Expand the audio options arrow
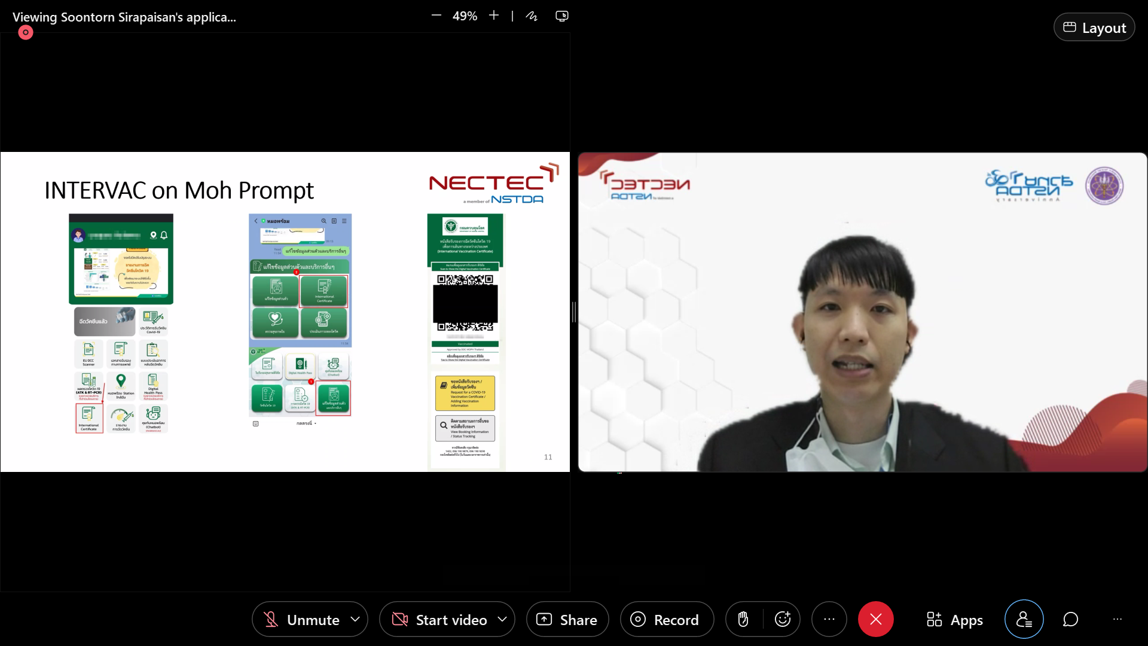1148x646 pixels. click(x=355, y=620)
